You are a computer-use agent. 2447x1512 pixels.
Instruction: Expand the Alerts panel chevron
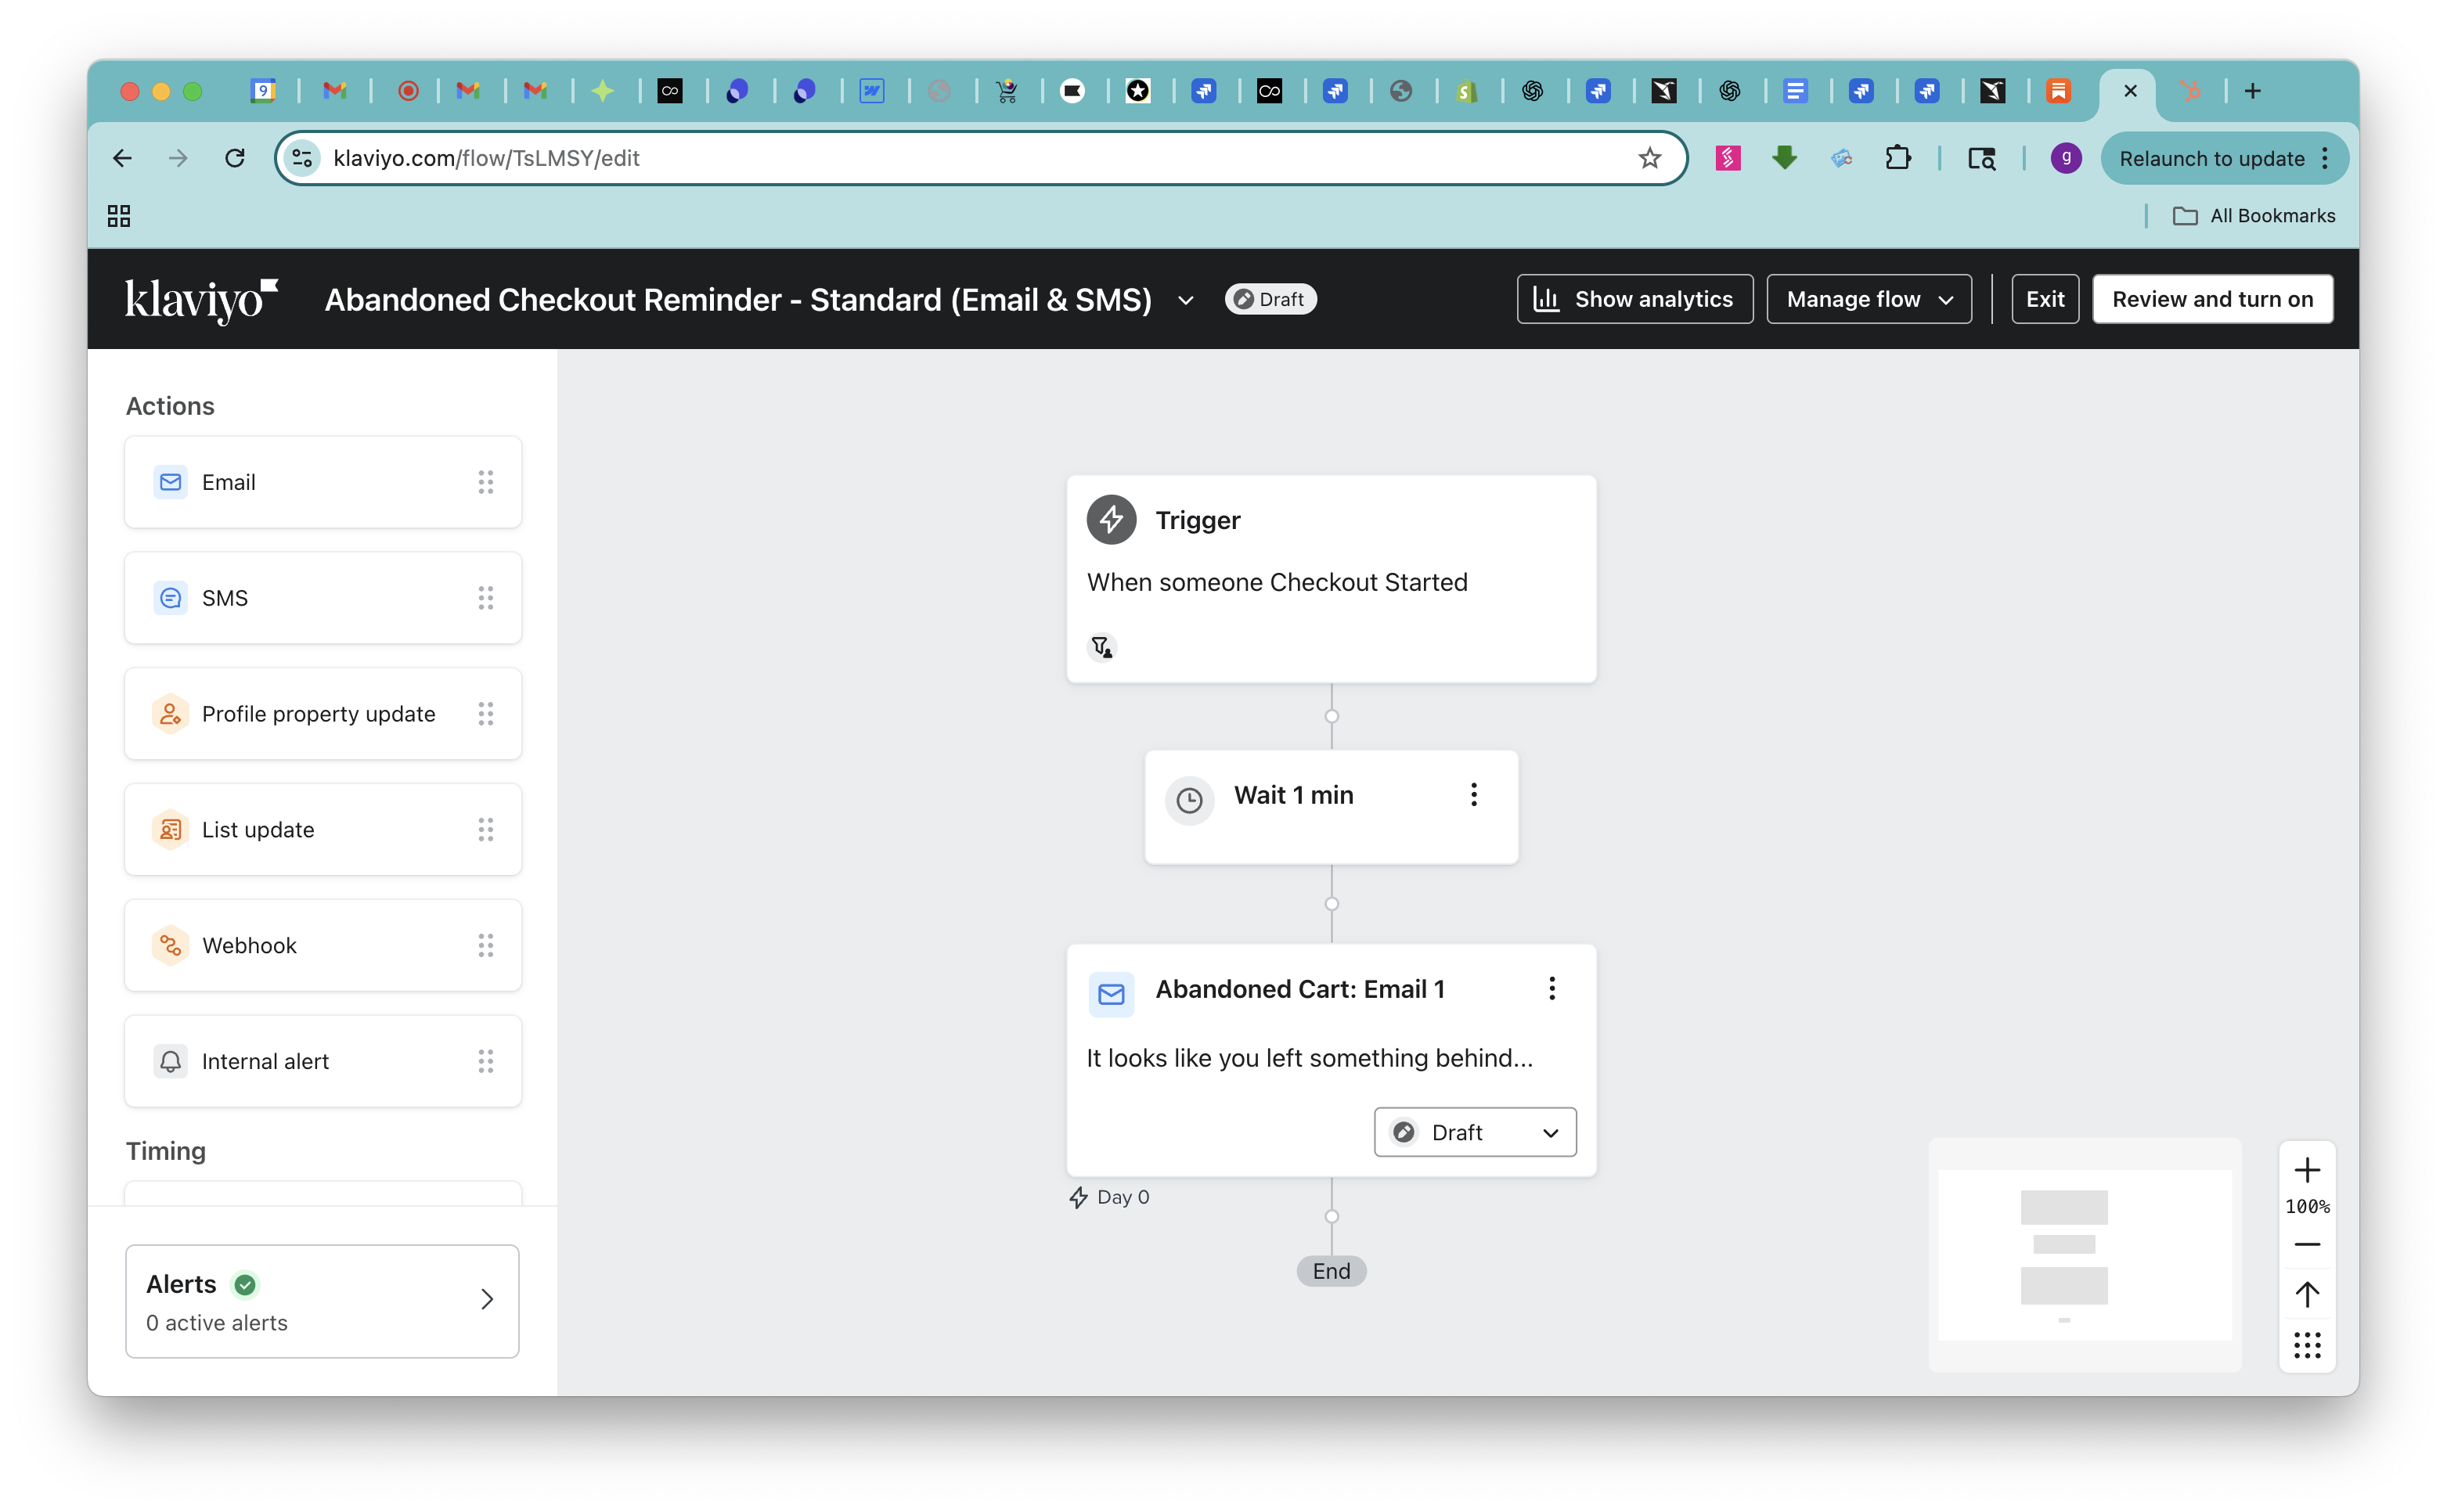point(487,1299)
